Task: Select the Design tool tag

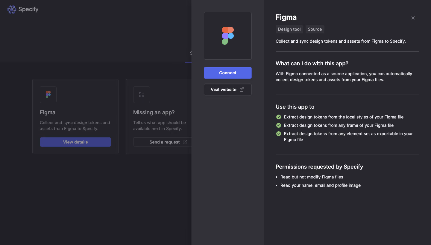Action: 289,29
